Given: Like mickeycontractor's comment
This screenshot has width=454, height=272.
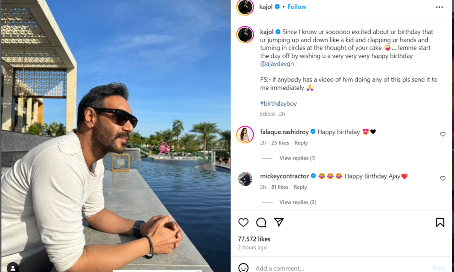Looking at the screenshot, I should click(x=442, y=179).
